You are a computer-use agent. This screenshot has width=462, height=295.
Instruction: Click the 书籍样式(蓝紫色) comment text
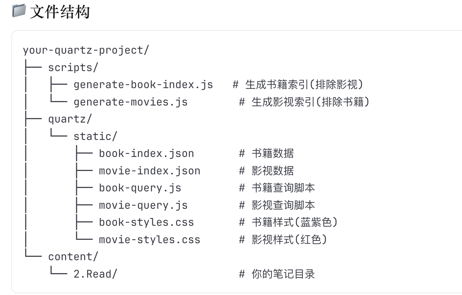pyautogui.click(x=294, y=222)
